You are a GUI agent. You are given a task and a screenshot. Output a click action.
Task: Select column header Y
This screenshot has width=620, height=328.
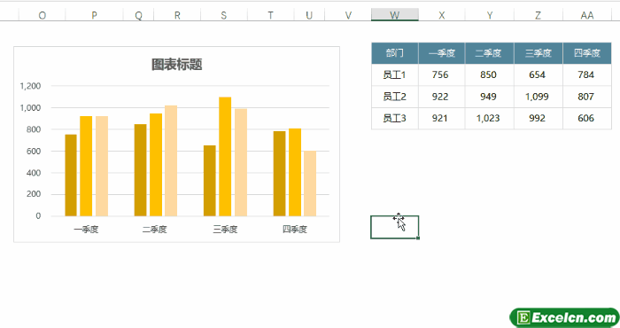(490, 15)
